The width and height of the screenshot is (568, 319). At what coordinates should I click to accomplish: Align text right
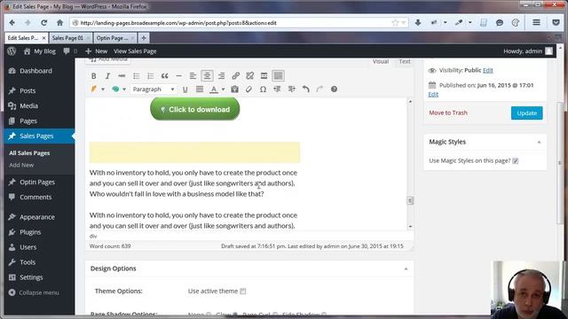[x=221, y=76]
